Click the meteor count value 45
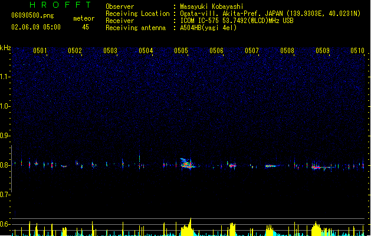 coord(86,27)
